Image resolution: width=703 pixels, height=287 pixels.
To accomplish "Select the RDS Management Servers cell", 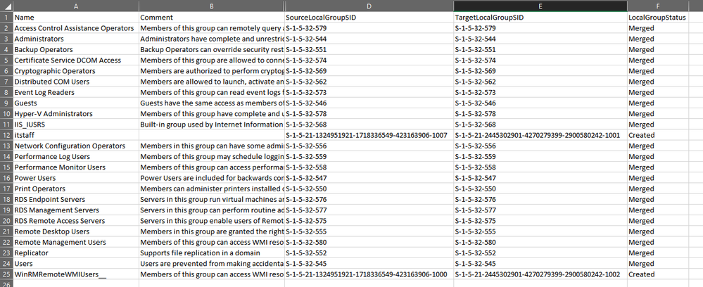I will pyautogui.click(x=76, y=210).
